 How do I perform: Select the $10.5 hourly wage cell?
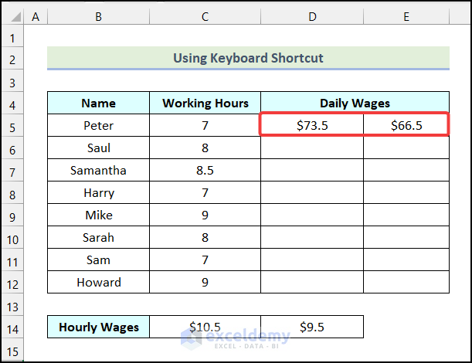tap(205, 327)
